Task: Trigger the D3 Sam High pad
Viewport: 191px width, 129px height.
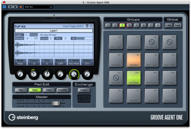Action: click(116, 42)
